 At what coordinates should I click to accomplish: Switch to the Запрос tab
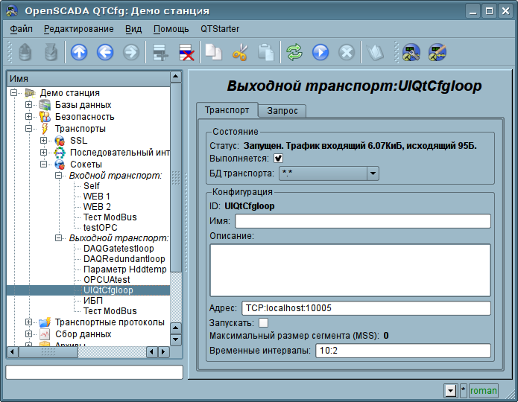[282, 111]
